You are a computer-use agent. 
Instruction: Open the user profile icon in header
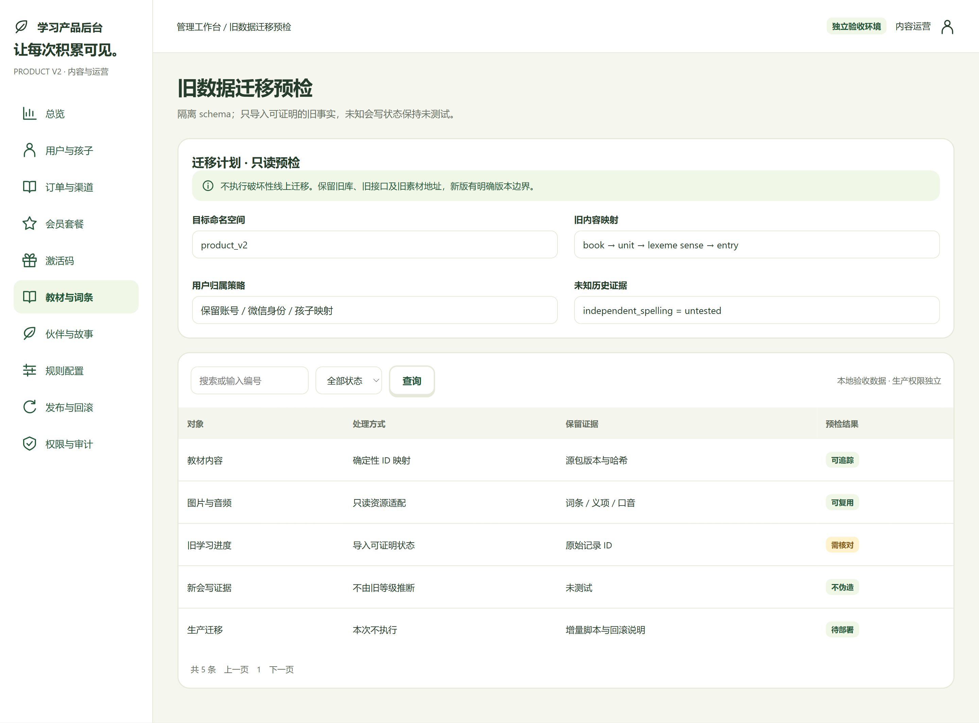click(x=947, y=27)
